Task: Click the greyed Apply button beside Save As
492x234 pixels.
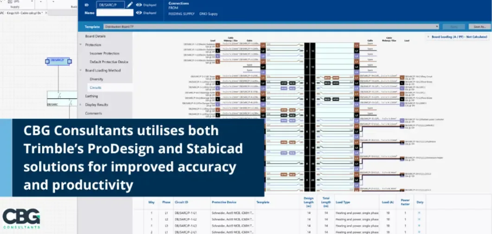Action: pos(454,27)
